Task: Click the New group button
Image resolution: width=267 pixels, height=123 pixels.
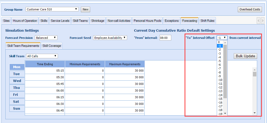Action: [x=85, y=9]
